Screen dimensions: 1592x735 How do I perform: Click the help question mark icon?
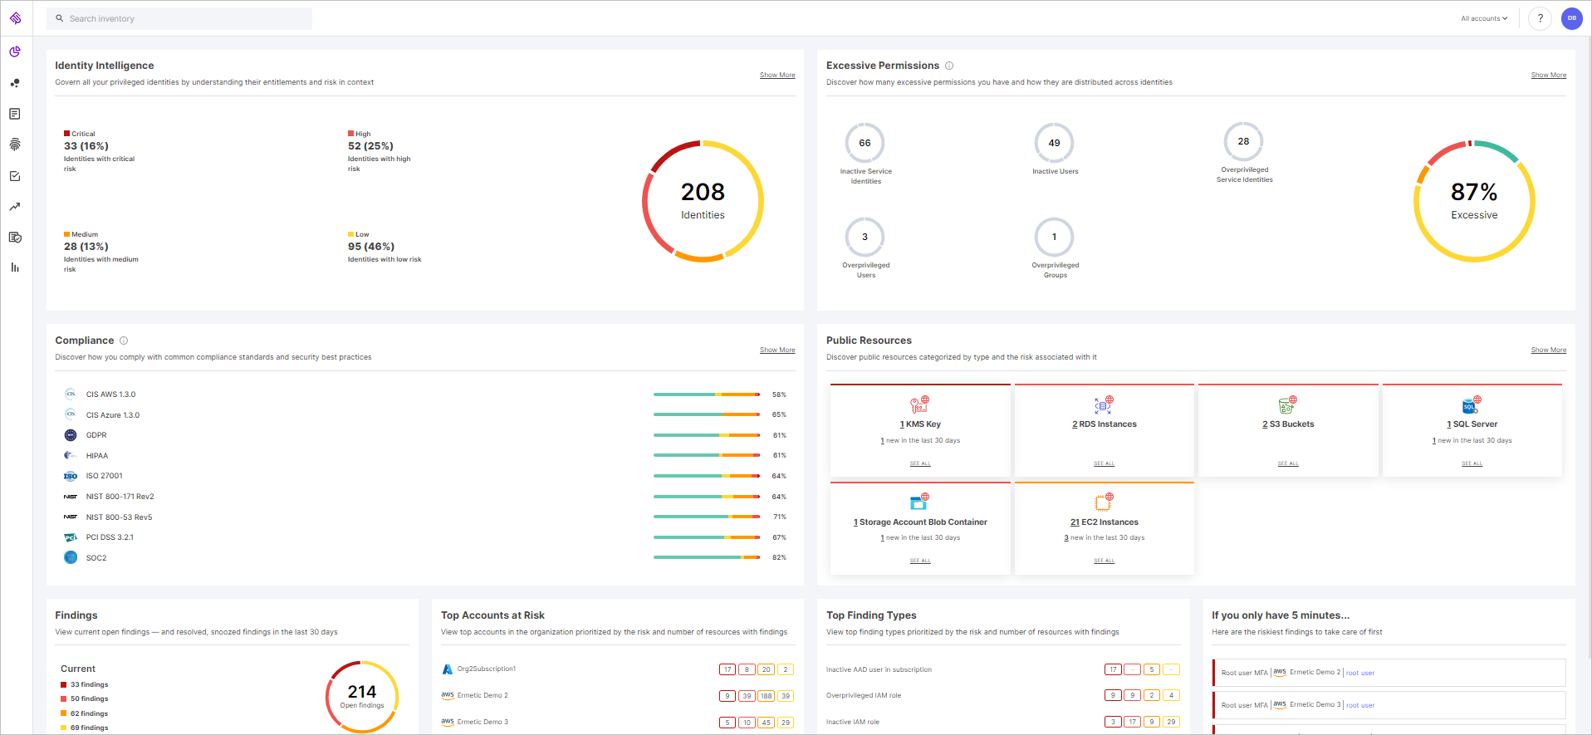[x=1540, y=18]
